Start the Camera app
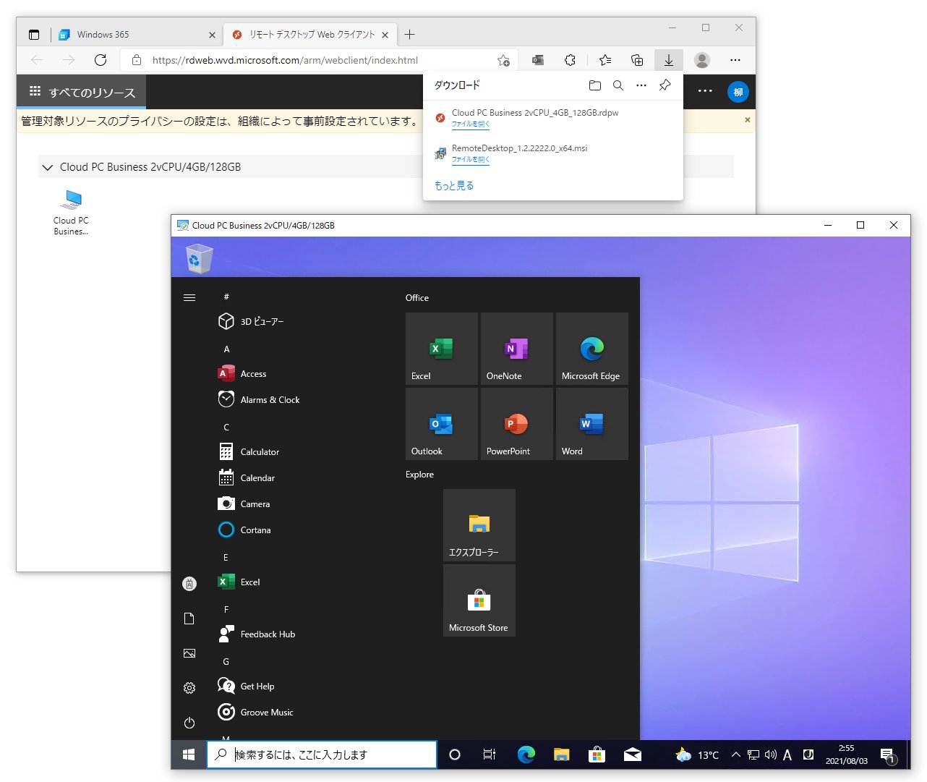 244,503
